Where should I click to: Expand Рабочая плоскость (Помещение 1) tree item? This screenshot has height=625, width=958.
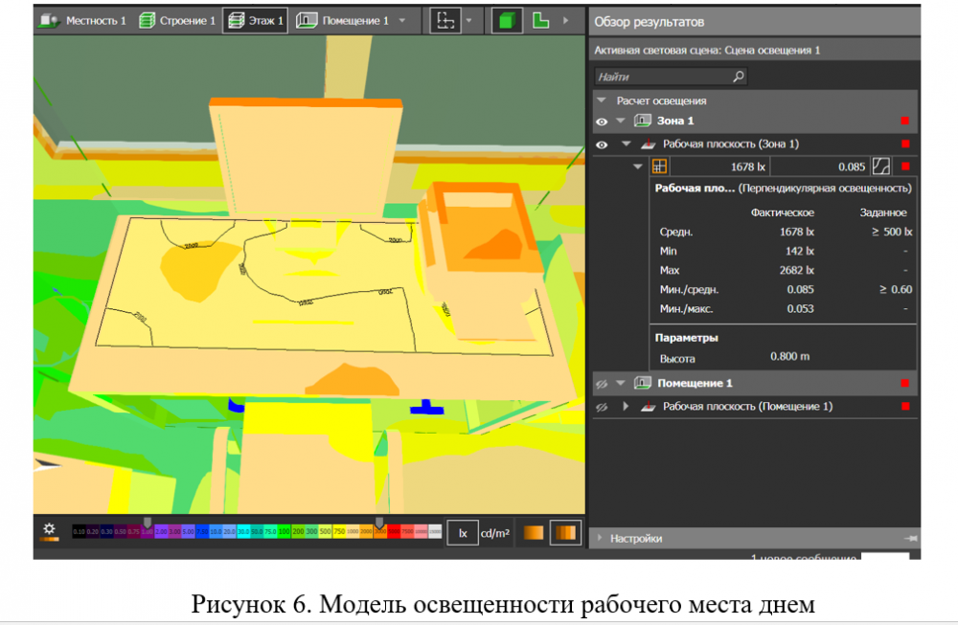(625, 407)
